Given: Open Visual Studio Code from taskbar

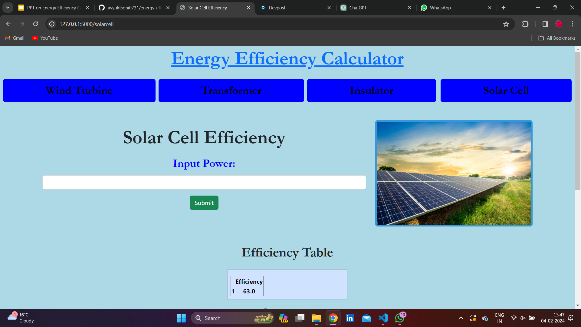Looking at the screenshot, I should click(x=383, y=318).
